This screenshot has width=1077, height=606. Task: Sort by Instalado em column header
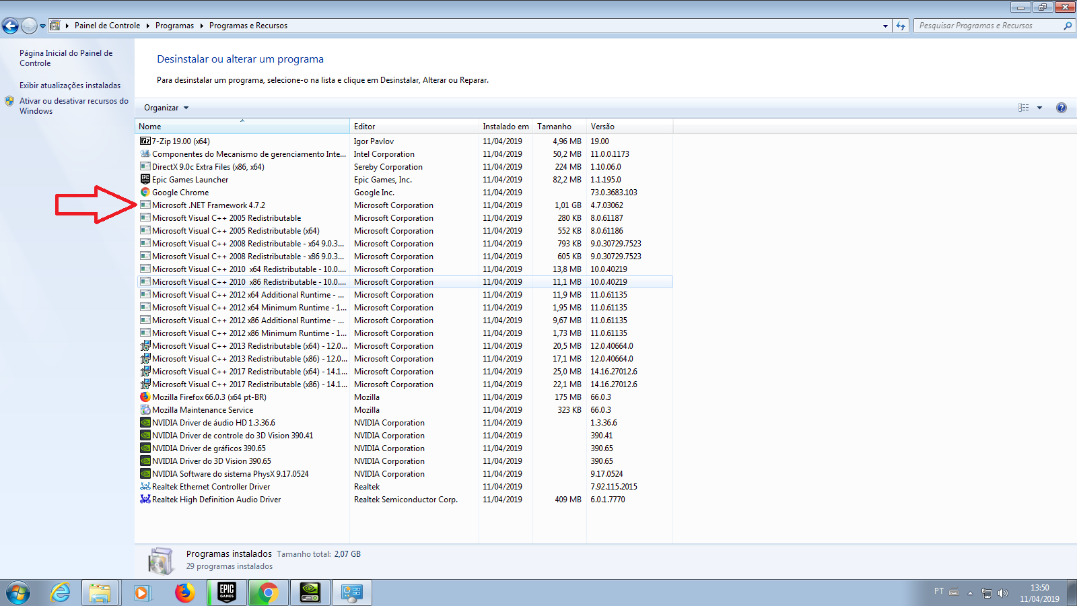pos(506,127)
